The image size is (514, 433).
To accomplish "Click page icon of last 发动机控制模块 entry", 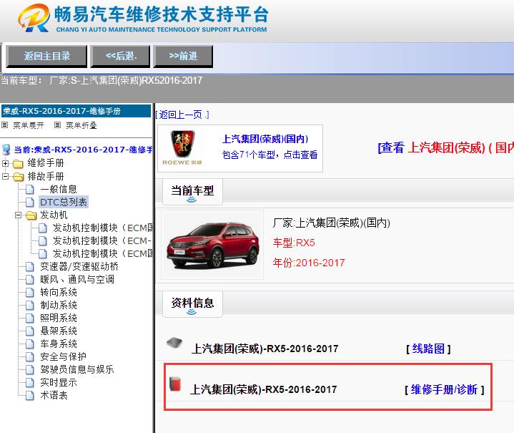I will point(43,254).
